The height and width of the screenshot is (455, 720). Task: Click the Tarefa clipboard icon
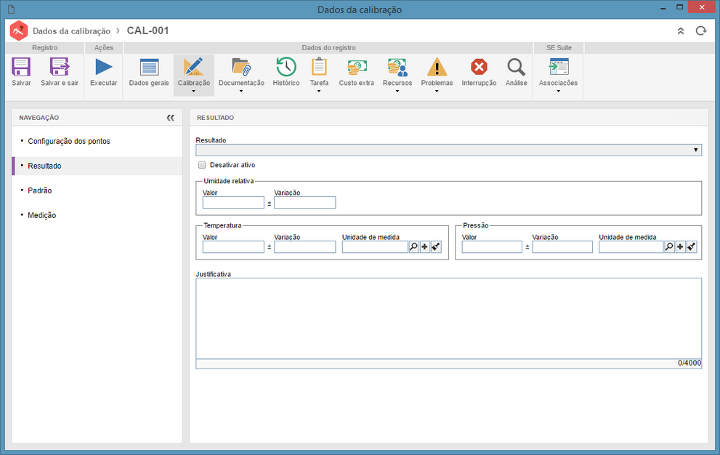tap(319, 67)
